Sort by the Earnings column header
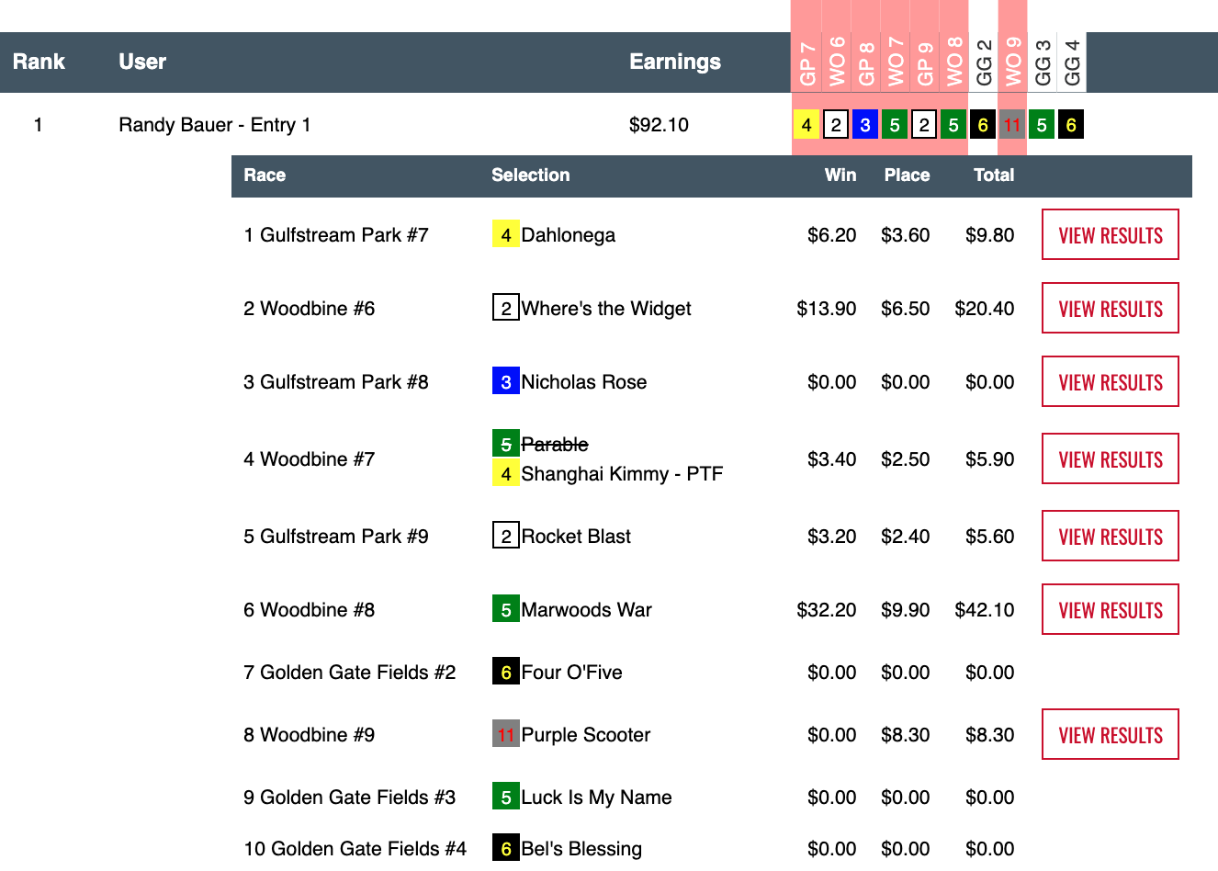The width and height of the screenshot is (1218, 871). point(674,62)
